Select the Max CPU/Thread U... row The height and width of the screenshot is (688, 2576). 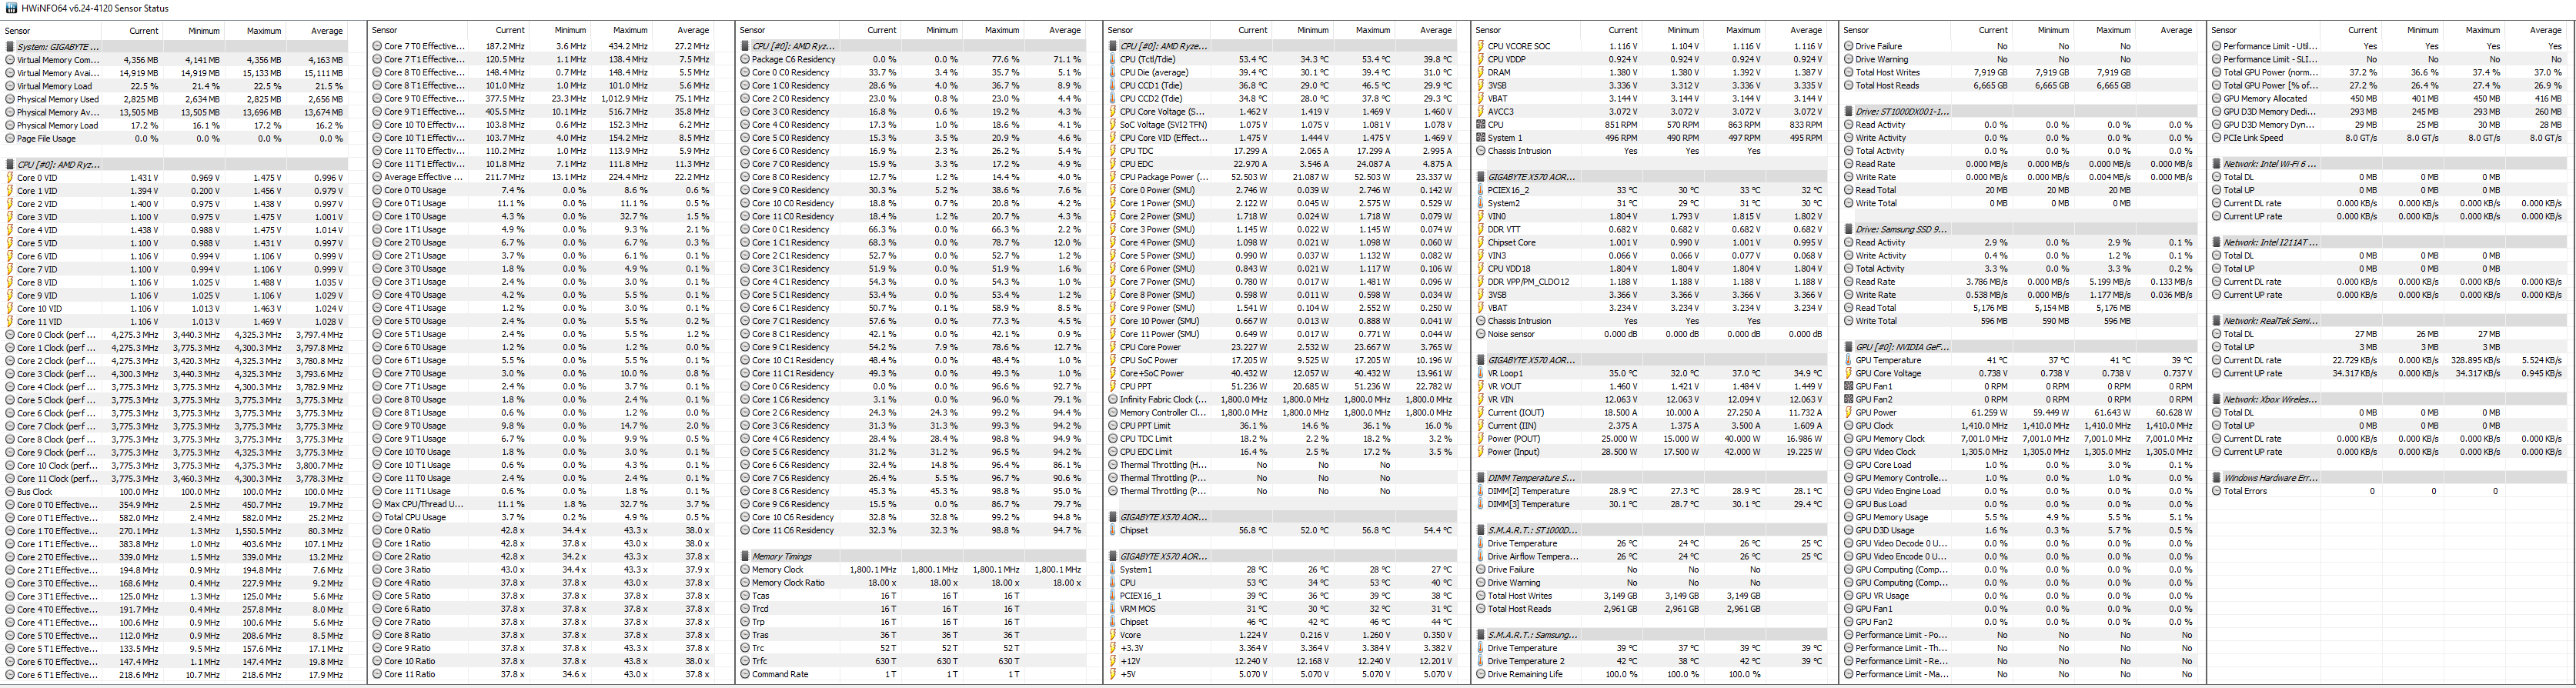point(545,505)
